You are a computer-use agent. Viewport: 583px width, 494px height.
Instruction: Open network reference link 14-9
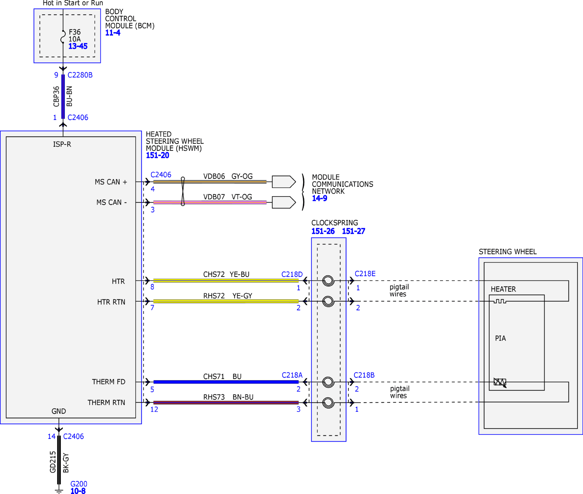[x=320, y=198]
